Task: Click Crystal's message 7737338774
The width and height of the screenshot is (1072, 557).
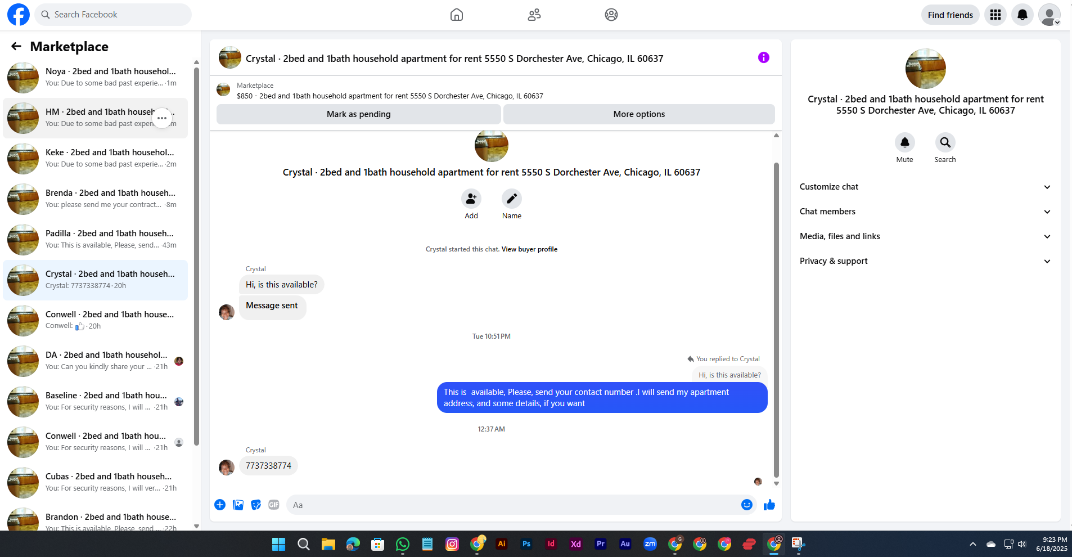Action: (x=268, y=466)
